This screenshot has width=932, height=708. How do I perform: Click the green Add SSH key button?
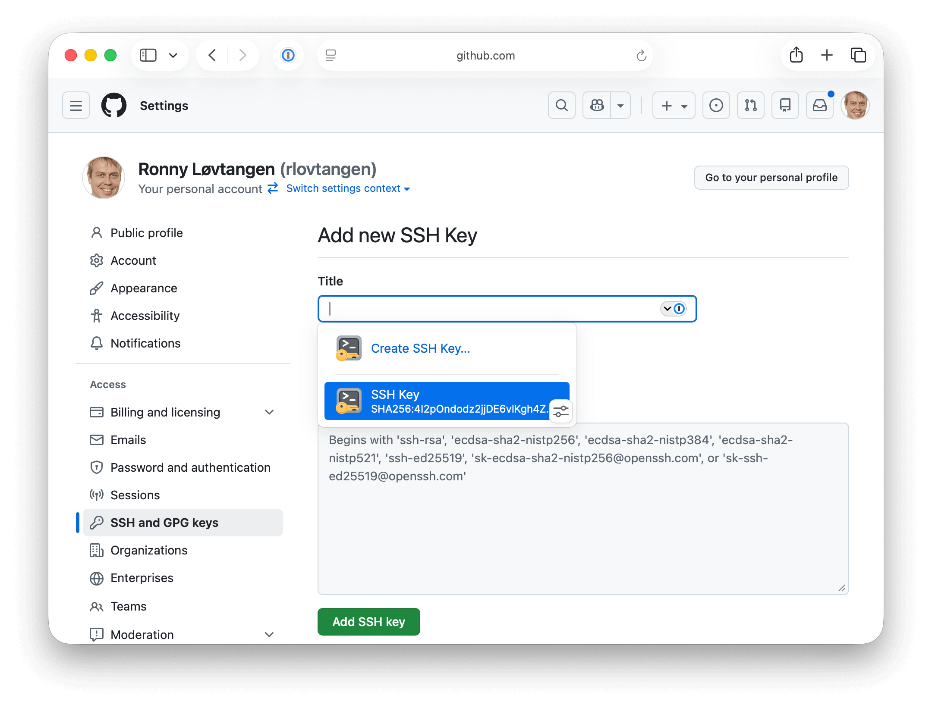[368, 622]
